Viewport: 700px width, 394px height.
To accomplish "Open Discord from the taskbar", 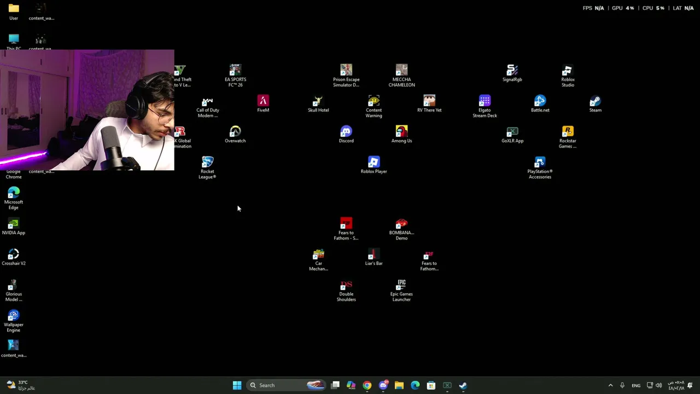I will (x=383, y=385).
